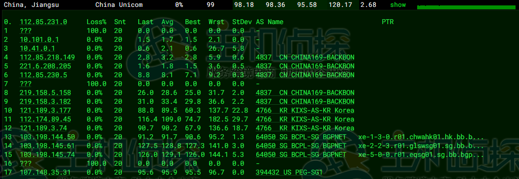519x179 pixels.
Task: Open hop 10 IP 121.189.3.177
Action: click(45, 110)
